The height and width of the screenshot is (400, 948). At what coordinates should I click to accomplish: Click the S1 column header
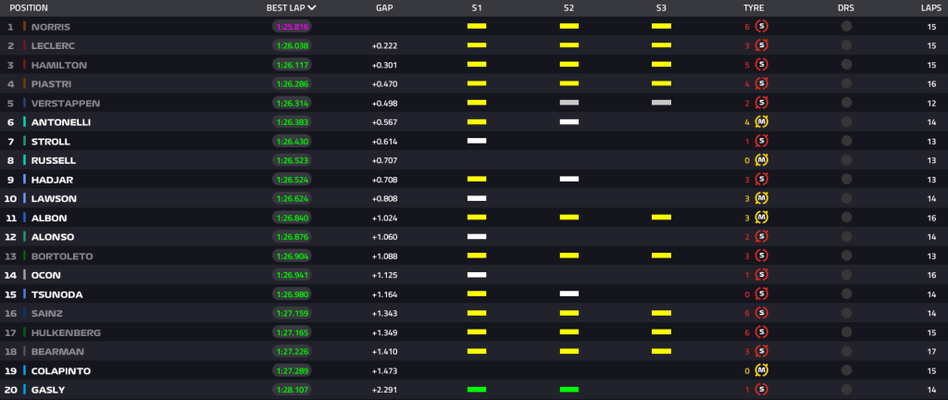click(x=477, y=7)
